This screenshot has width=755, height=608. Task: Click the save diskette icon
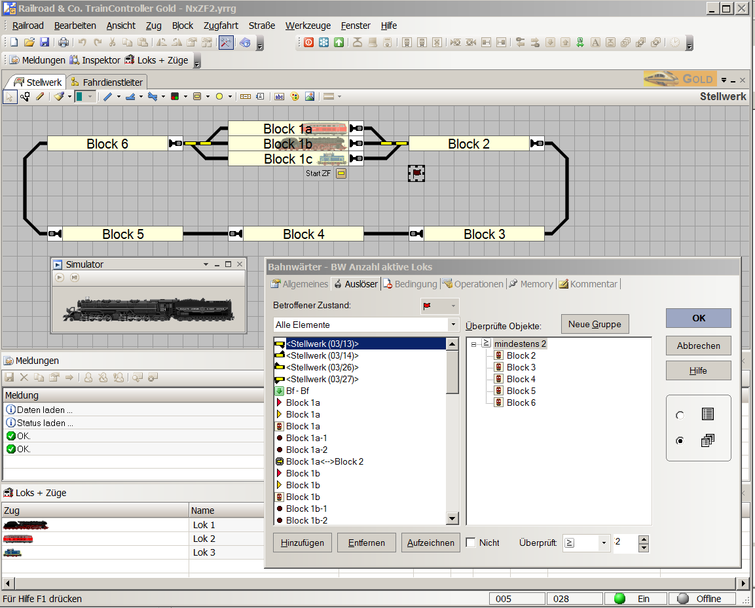(x=45, y=43)
